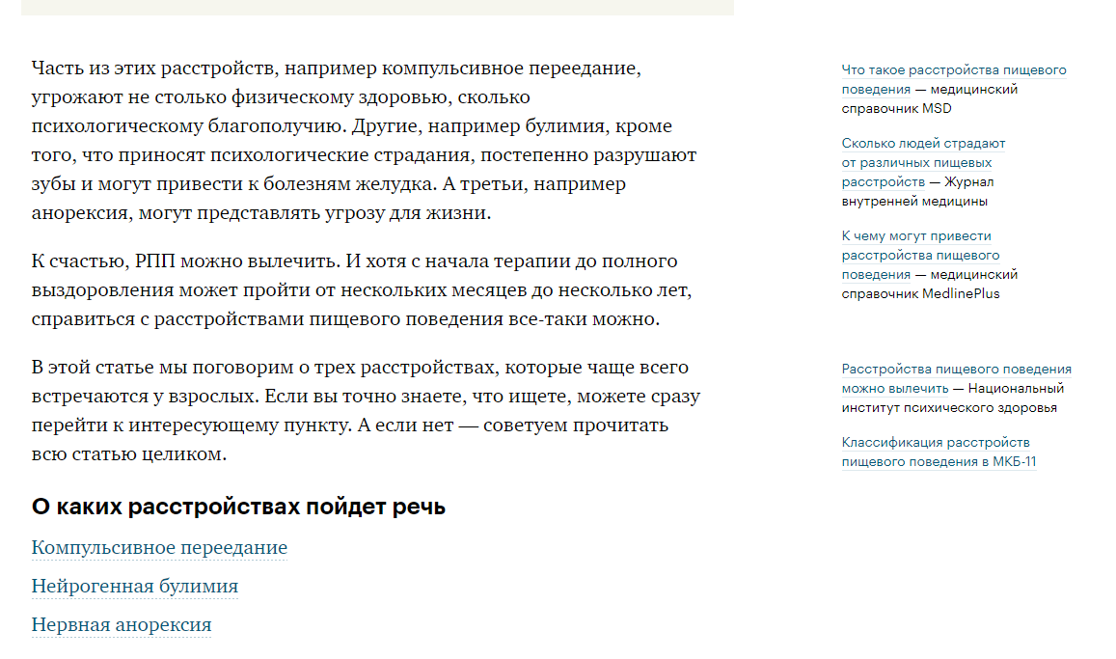Click paragraph starting В этой статье мы поговорим
Image resolution: width=1116 pixels, height=659 pixels.
coord(366,410)
